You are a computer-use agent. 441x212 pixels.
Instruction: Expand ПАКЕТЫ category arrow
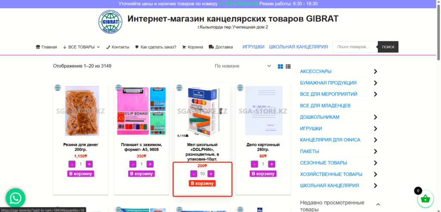click(x=376, y=152)
